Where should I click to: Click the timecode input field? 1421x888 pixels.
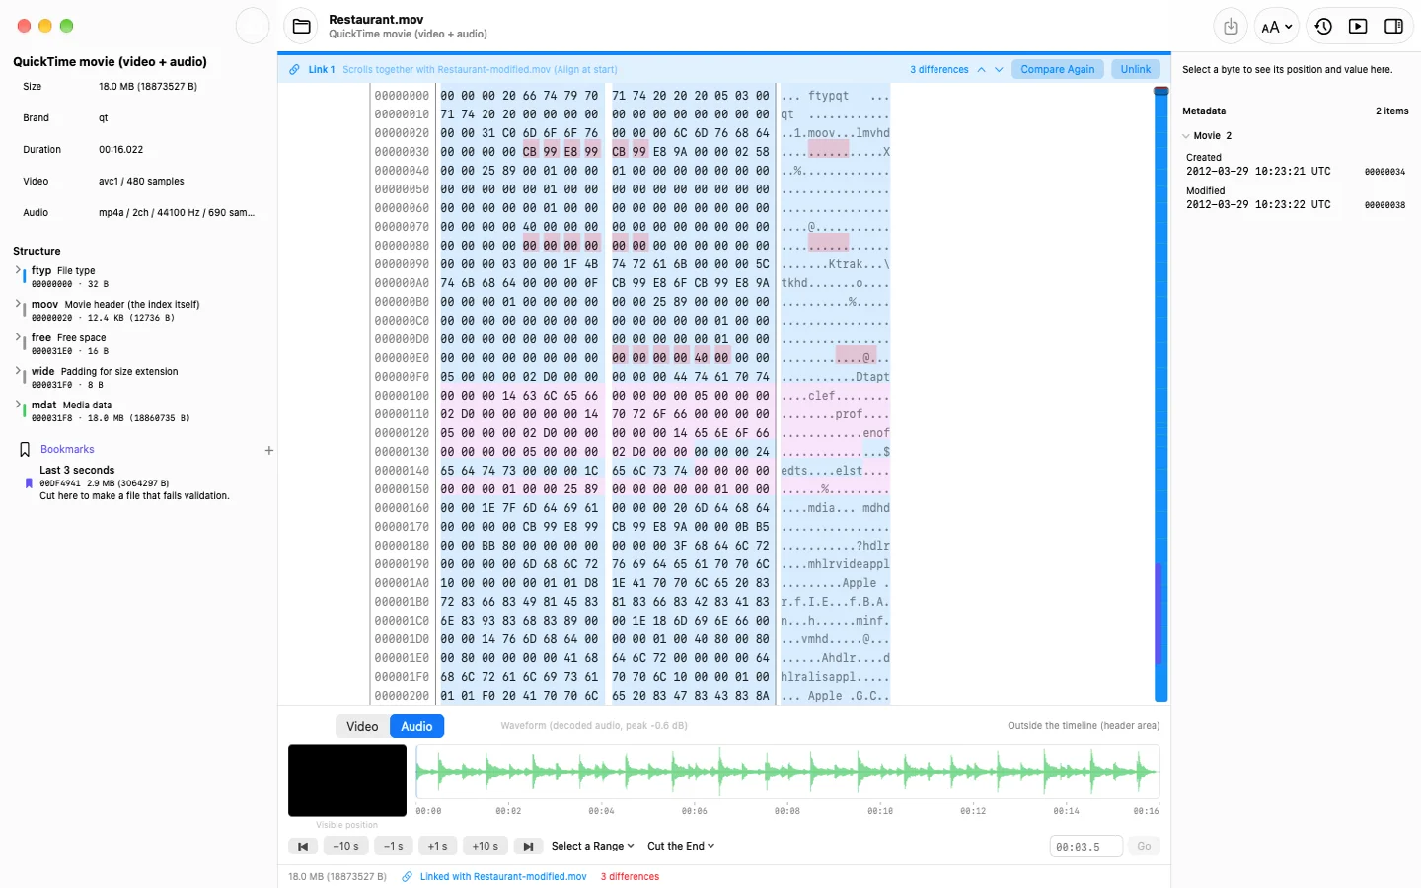pyautogui.click(x=1085, y=847)
